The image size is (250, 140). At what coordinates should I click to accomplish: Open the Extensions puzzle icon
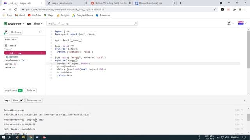234,9
